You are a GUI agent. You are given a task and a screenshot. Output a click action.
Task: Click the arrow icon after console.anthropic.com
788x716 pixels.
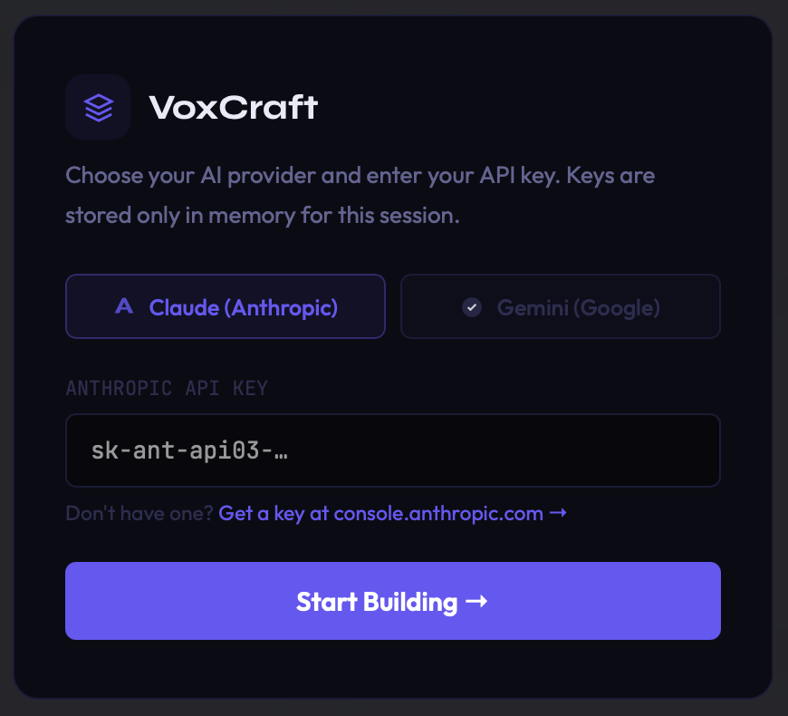[x=559, y=513]
